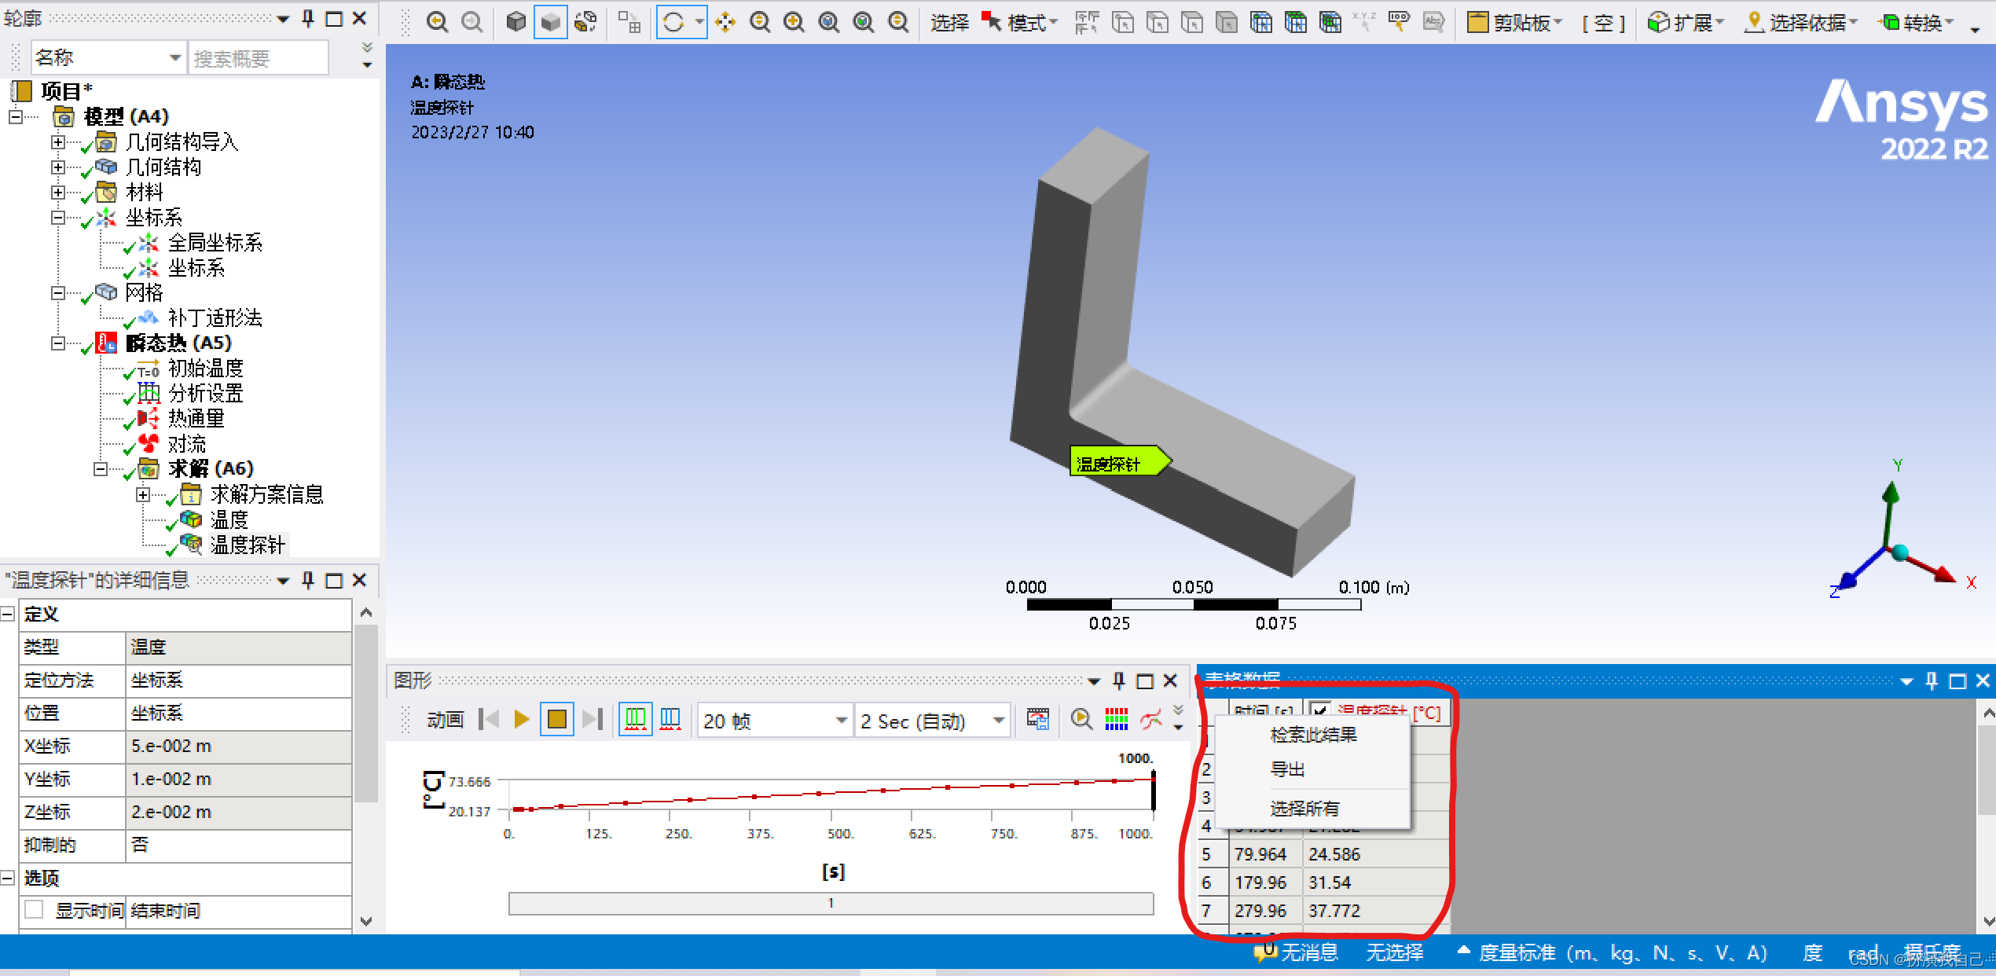Select 导出 from the context menu

[x=1287, y=769]
